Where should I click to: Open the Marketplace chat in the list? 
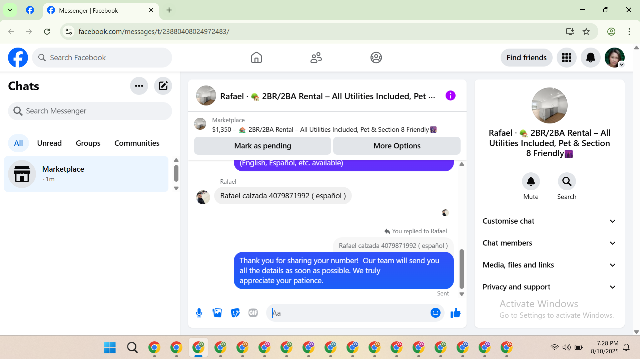click(x=86, y=174)
